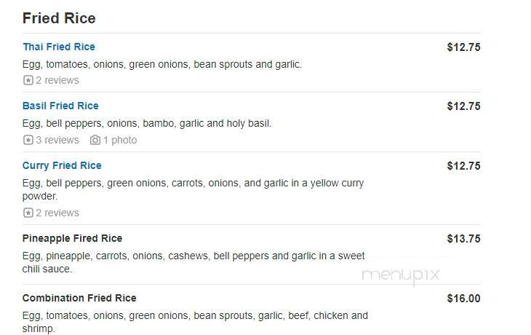Screen dimensions: 531x335
Task: Click the $12.75 price of Thai Fried Rice
Action: pos(463,47)
